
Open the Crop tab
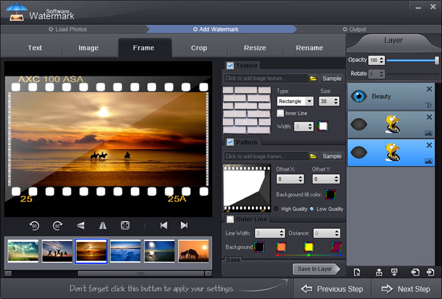click(x=199, y=48)
